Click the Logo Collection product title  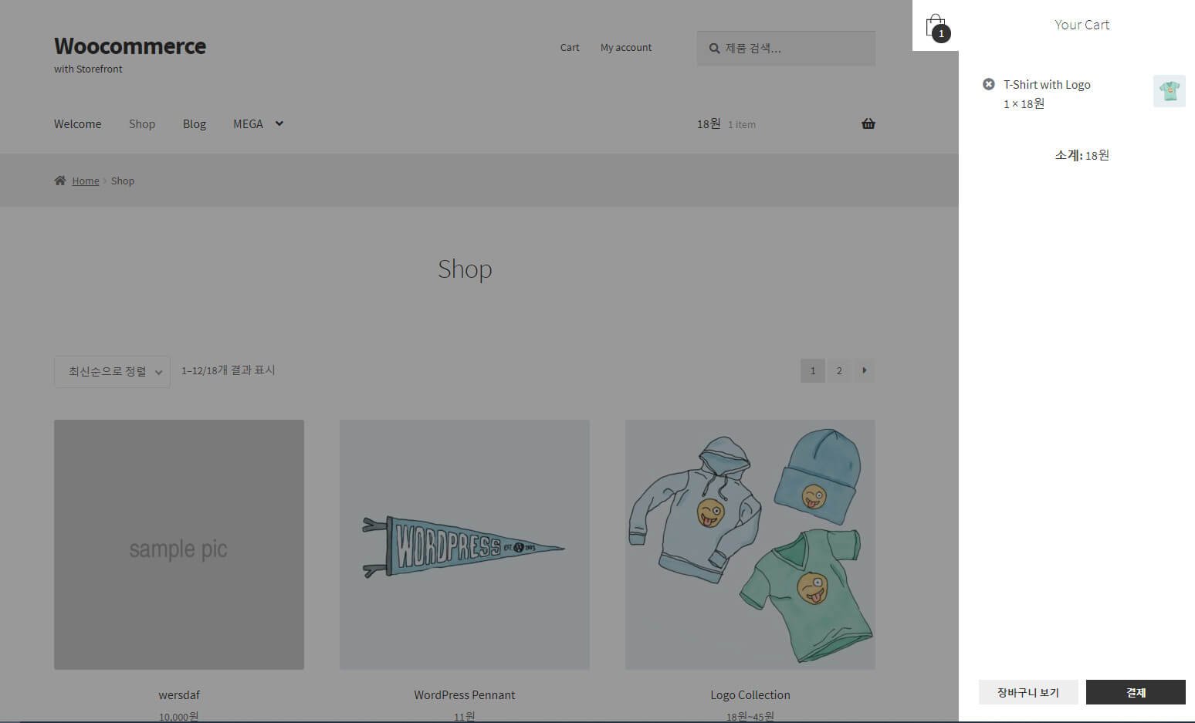tap(750, 694)
